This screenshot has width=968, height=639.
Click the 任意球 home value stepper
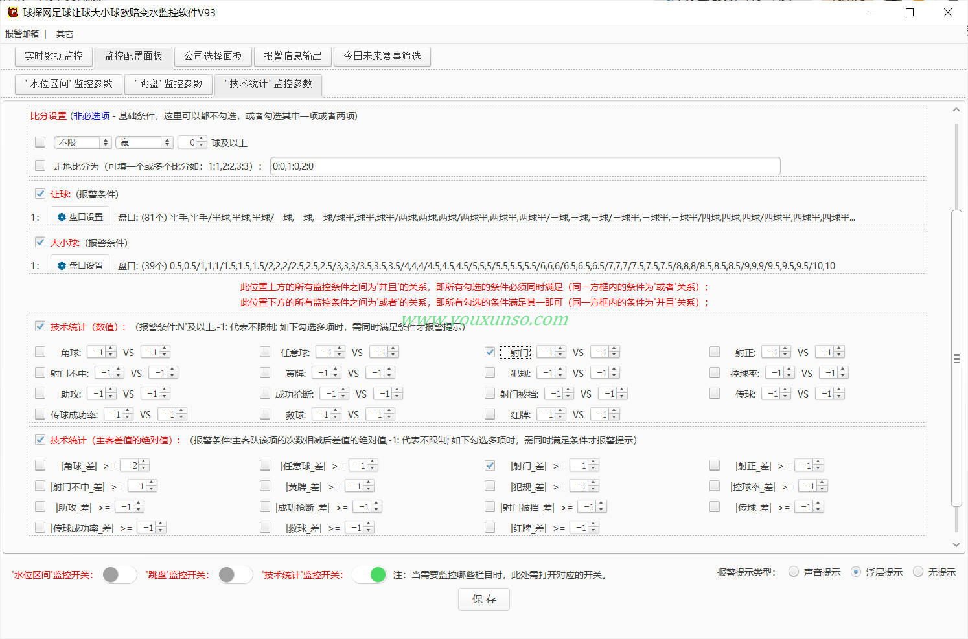pyautogui.click(x=330, y=352)
